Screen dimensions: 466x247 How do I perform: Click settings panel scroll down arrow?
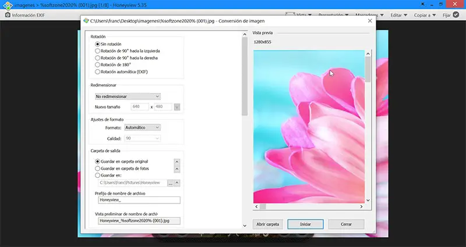tap(245, 225)
